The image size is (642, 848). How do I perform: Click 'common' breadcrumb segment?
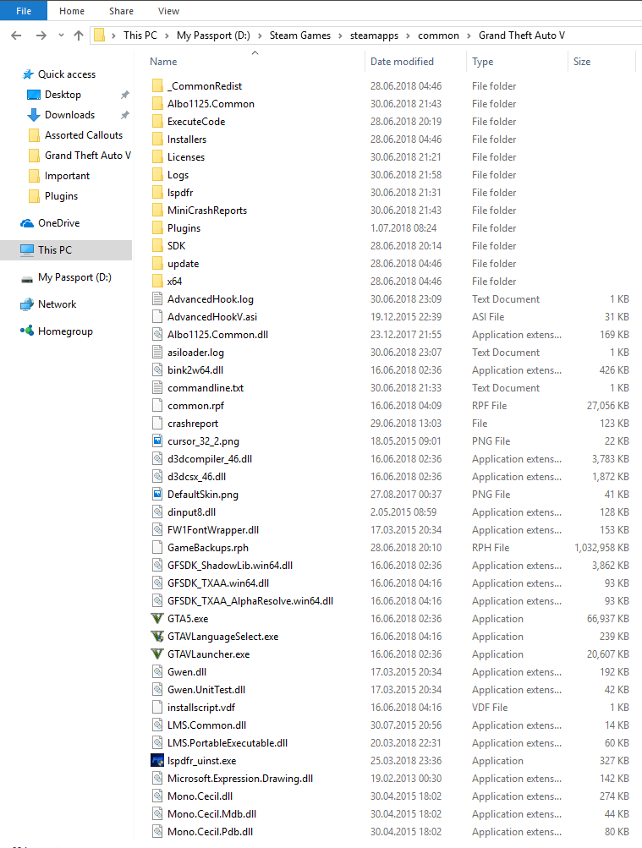tap(439, 36)
